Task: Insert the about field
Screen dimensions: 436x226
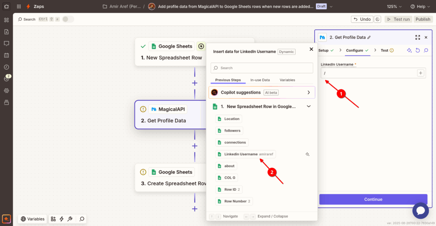Action: click(x=227, y=166)
